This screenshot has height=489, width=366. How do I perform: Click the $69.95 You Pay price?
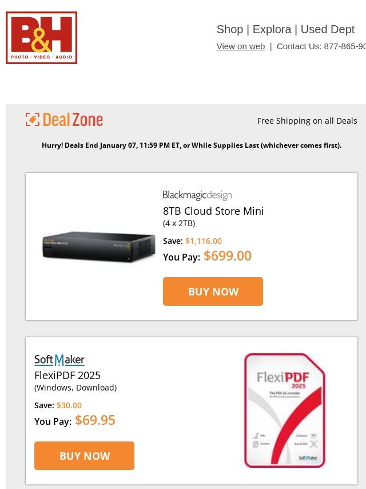tap(95, 420)
